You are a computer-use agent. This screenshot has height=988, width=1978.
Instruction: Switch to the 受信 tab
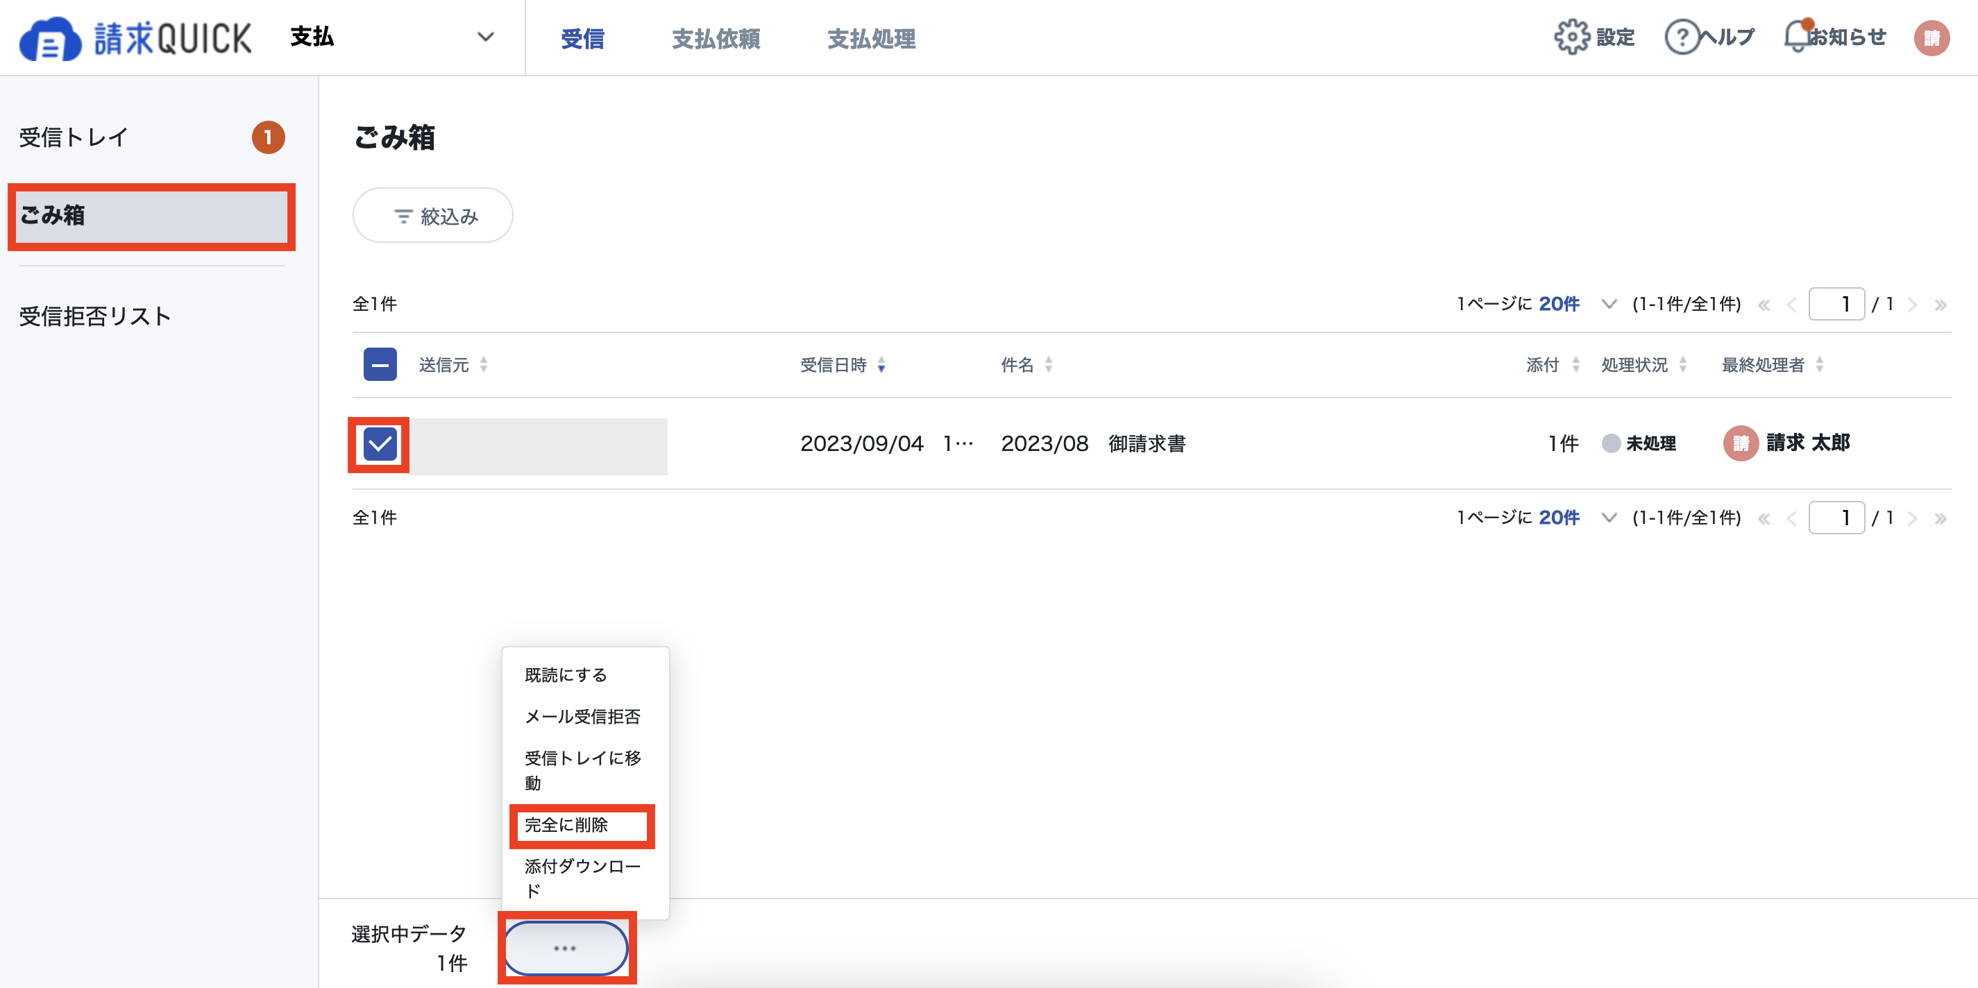583,38
